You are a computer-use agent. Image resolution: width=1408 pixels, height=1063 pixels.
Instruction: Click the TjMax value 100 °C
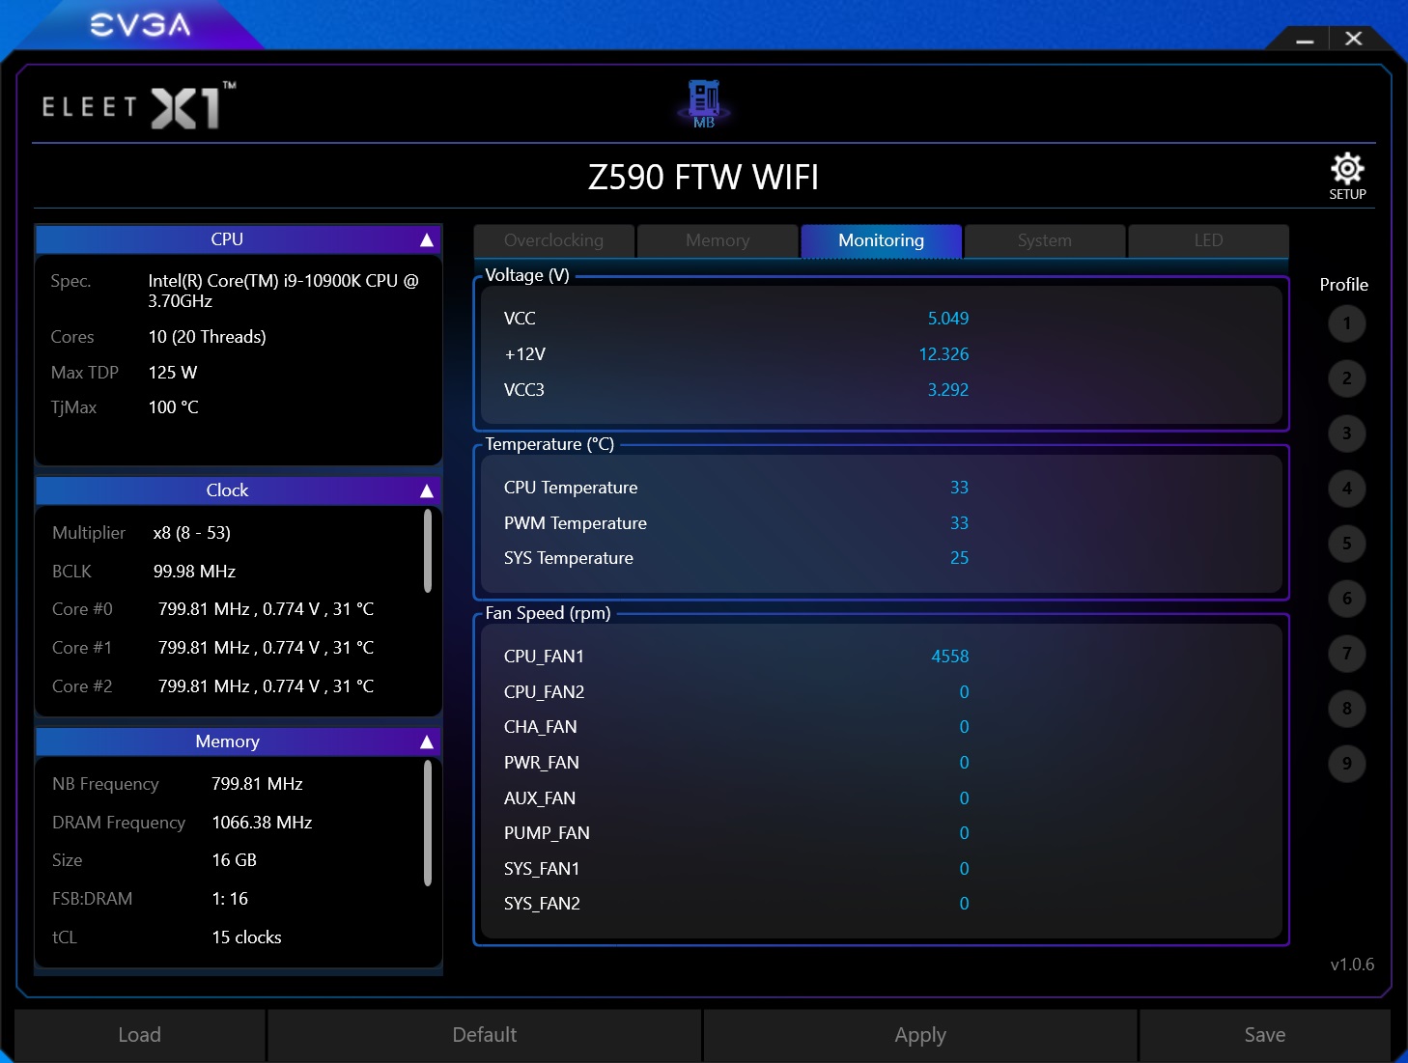pos(173,407)
